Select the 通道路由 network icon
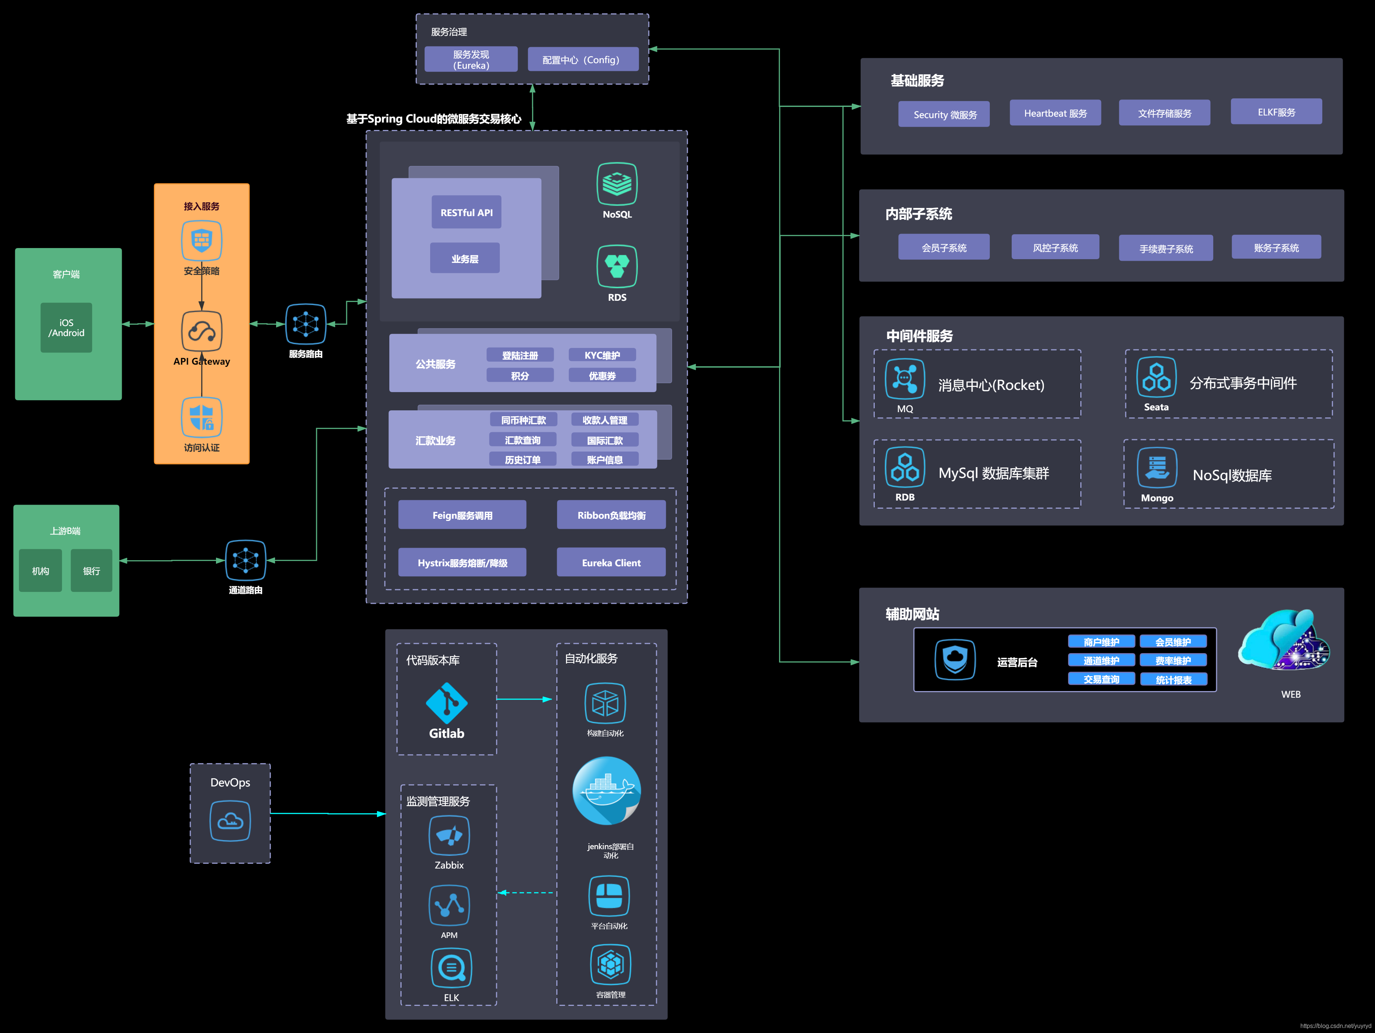Viewport: 1375px width, 1033px height. pyautogui.click(x=246, y=560)
